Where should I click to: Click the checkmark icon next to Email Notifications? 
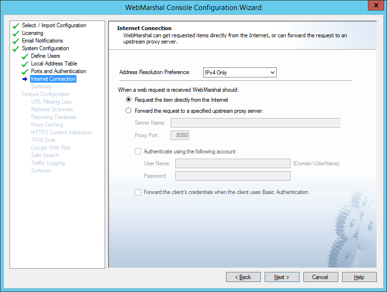(16, 41)
